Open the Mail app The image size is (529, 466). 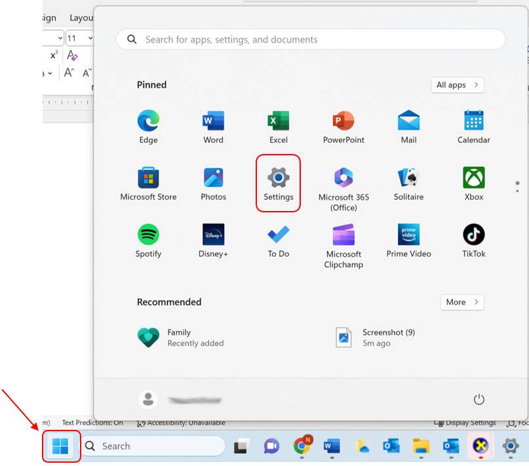point(408,126)
